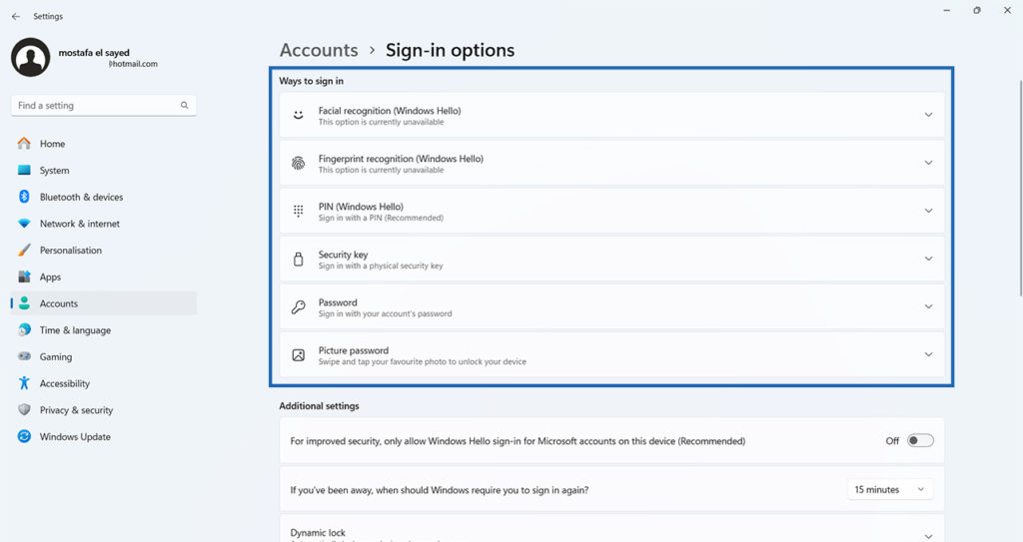1023x542 pixels.
Task: Select the Gaming sidebar item
Action: click(56, 357)
